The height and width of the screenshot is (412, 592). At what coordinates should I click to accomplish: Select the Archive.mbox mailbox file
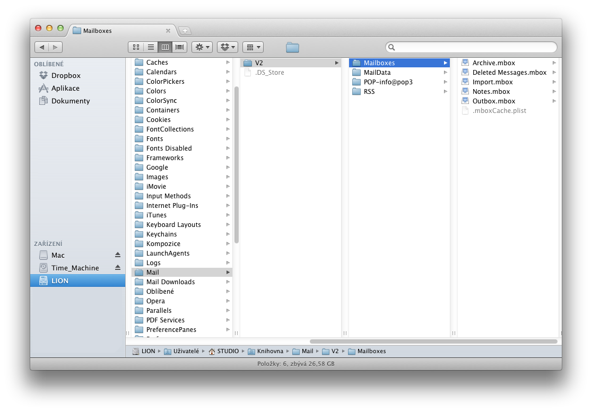[x=493, y=63]
